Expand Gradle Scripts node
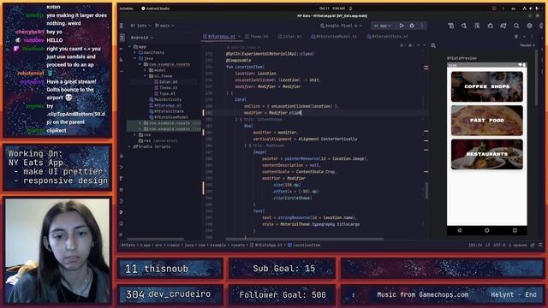Screen dimensions: 548x308 pos(130,146)
